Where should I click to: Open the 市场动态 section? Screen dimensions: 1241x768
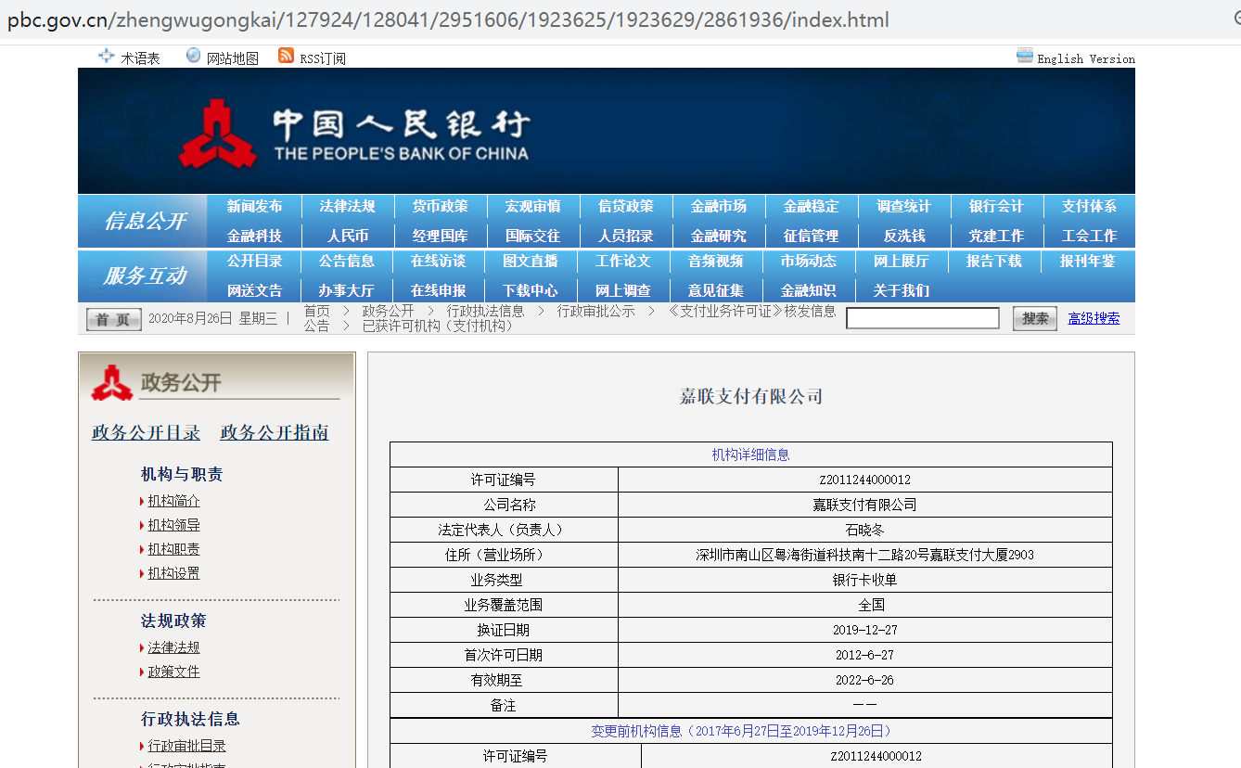tap(808, 261)
